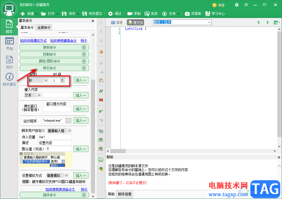282x199 pixels.
Task: Click 插入 button next to 运行程序
Action: coord(81,121)
